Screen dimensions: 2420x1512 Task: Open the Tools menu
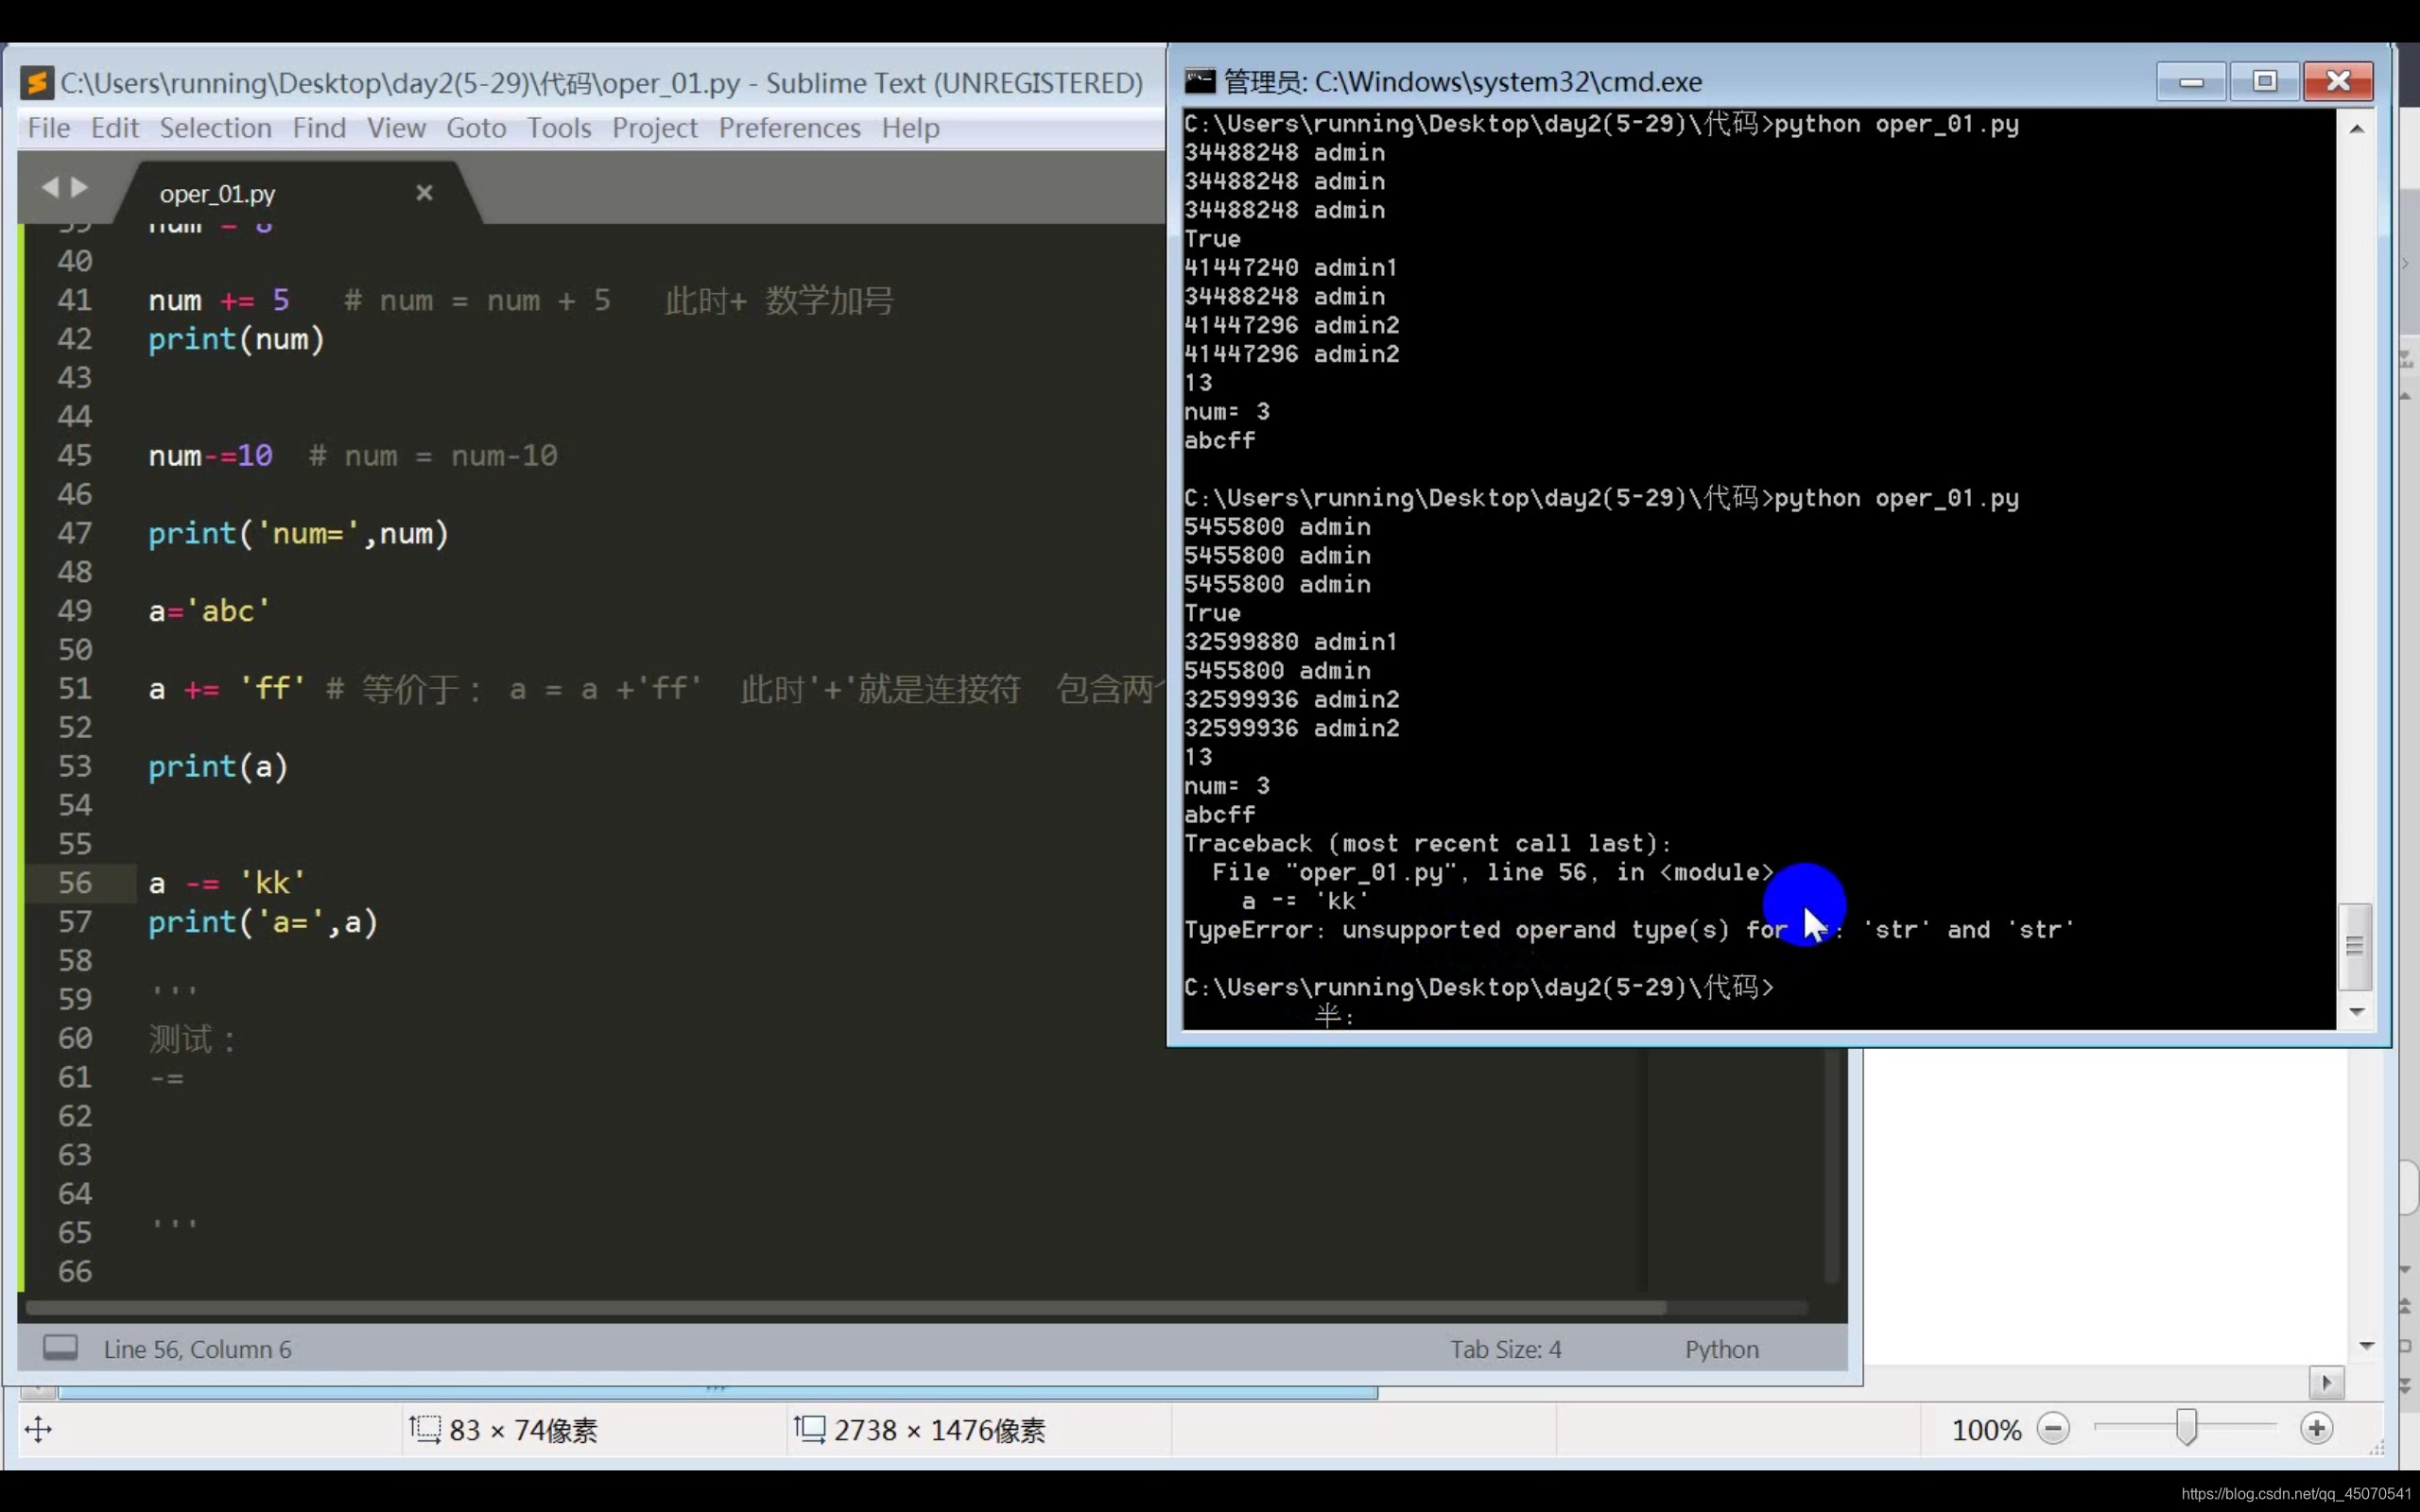click(559, 128)
